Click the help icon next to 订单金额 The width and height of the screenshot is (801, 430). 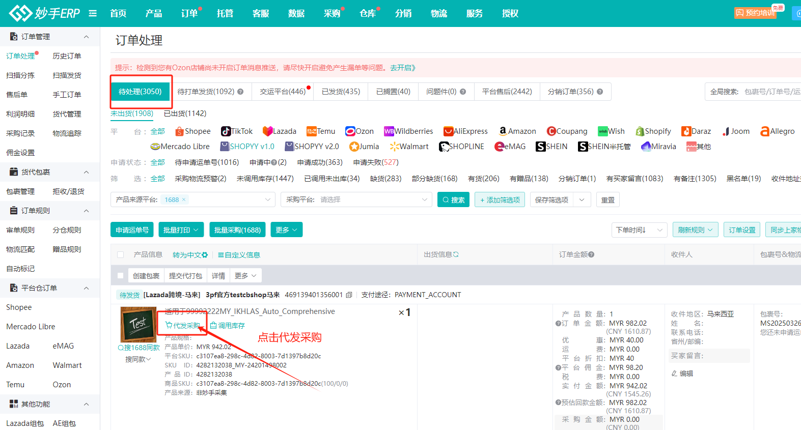click(x=591, y=254)
